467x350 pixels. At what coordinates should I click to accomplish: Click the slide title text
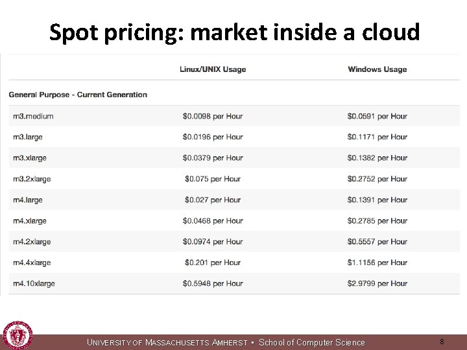click(x=234, y=32)
